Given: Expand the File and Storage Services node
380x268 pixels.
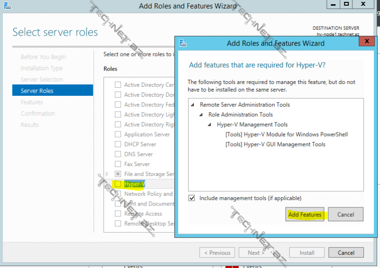Looking at the screenshot, I should (107, 174).
